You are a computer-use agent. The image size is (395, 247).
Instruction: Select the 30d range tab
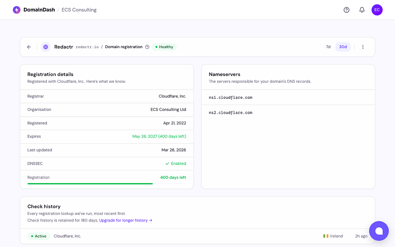click(343, 47)
